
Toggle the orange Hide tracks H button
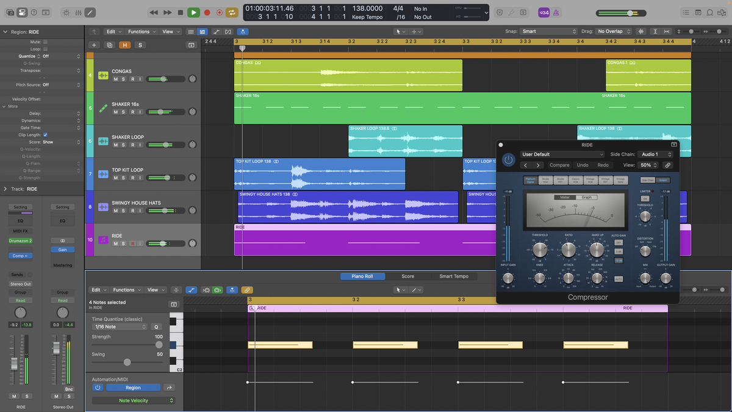[124, 45]
